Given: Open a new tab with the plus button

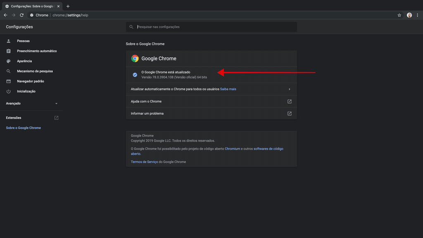Looking at the screenshot, I should point(68,6).
